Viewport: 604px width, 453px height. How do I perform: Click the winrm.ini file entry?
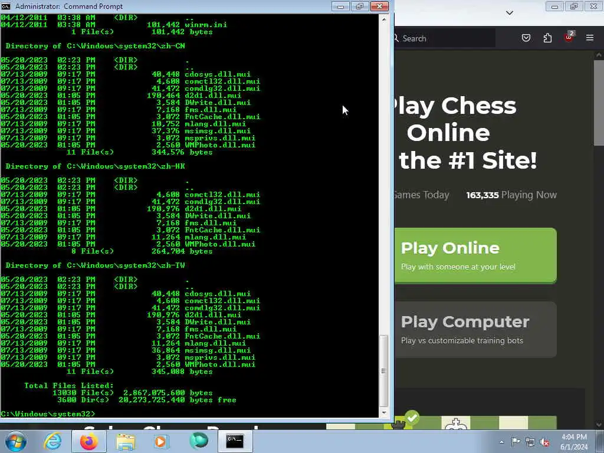pos(114,25)
